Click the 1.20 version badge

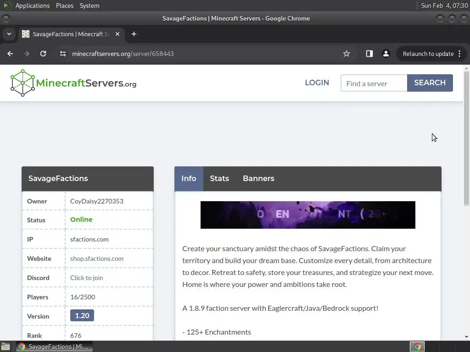click(x=82, y=315)
